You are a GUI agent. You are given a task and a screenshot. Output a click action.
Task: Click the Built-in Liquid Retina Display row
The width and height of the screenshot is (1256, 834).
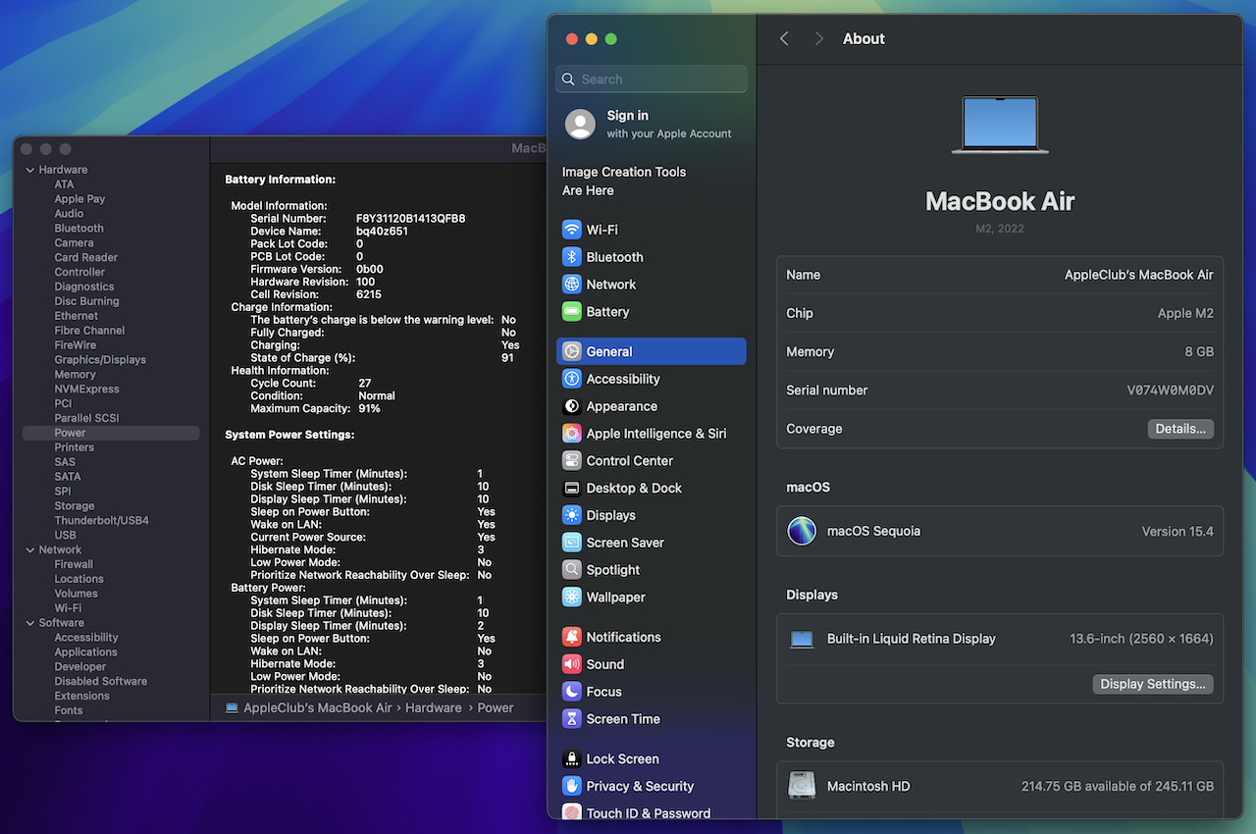pos(1000,639)
